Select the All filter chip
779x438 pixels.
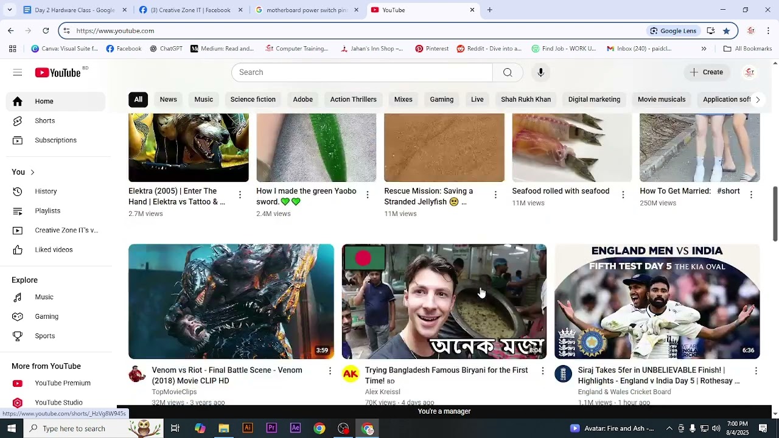click(x=138, y=100)
